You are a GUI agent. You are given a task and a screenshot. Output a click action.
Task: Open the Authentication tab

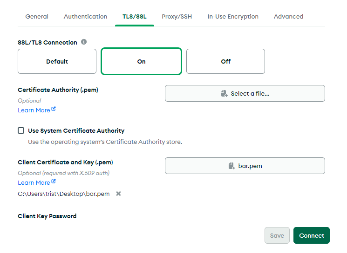85,16
